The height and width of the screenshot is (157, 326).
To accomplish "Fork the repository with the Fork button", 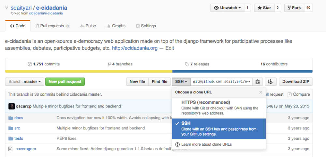I will click(293, 8).
